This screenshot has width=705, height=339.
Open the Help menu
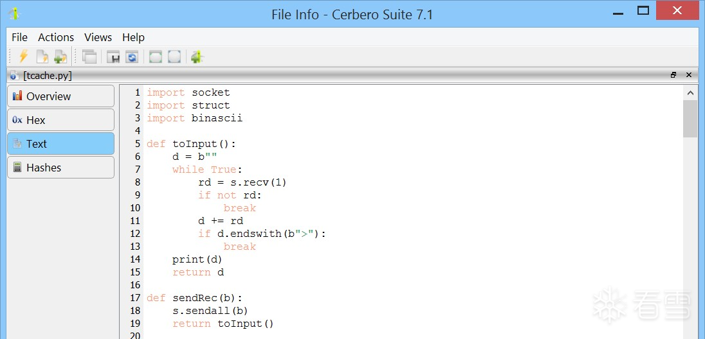click(133, 37)
